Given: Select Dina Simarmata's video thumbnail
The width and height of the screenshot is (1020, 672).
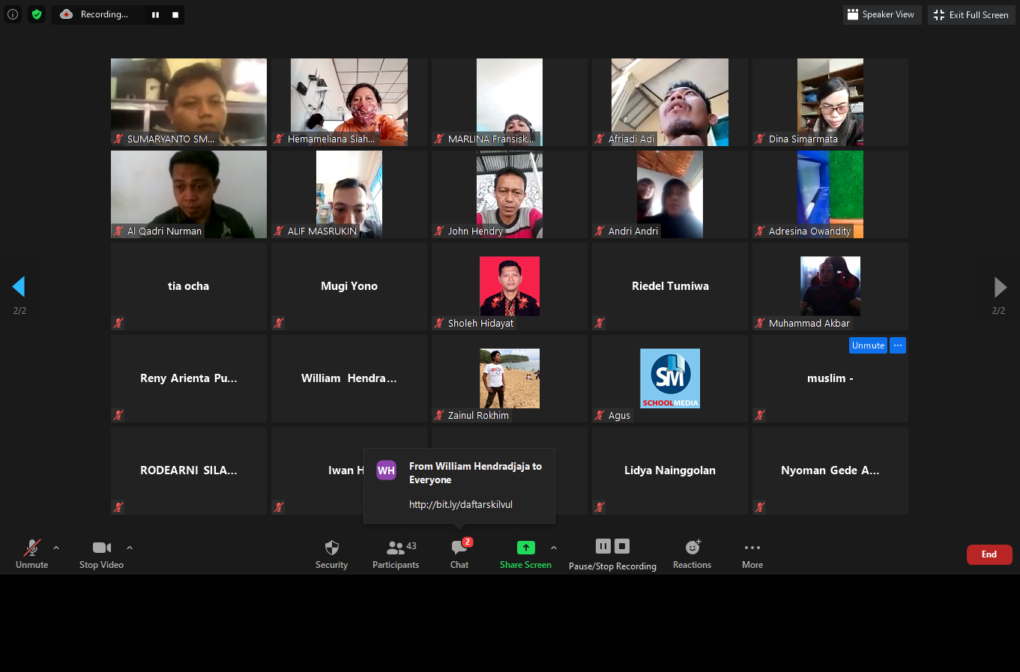Looking at the screenshot, I should [x=830, y=101].
